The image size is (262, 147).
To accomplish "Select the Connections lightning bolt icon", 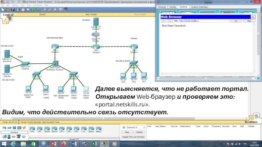I will (x=24, y=128).
